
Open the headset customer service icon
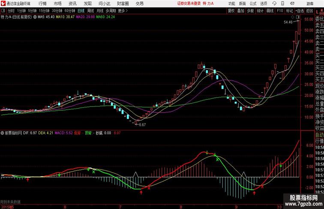click(274, 3)
